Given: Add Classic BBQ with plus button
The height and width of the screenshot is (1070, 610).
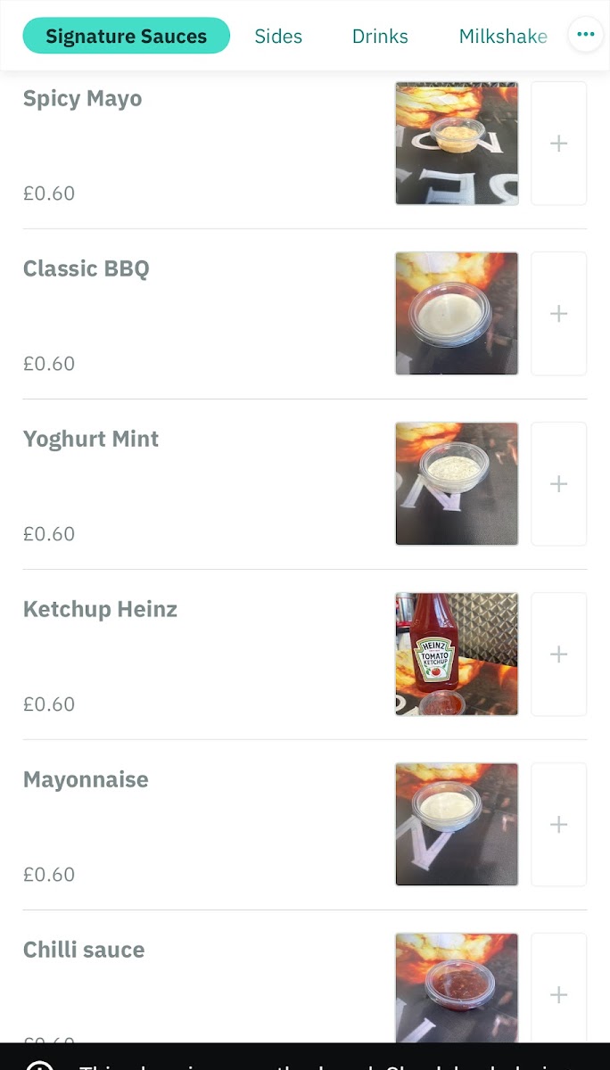Looking at the screenshot, I should [x=558, y=314].
